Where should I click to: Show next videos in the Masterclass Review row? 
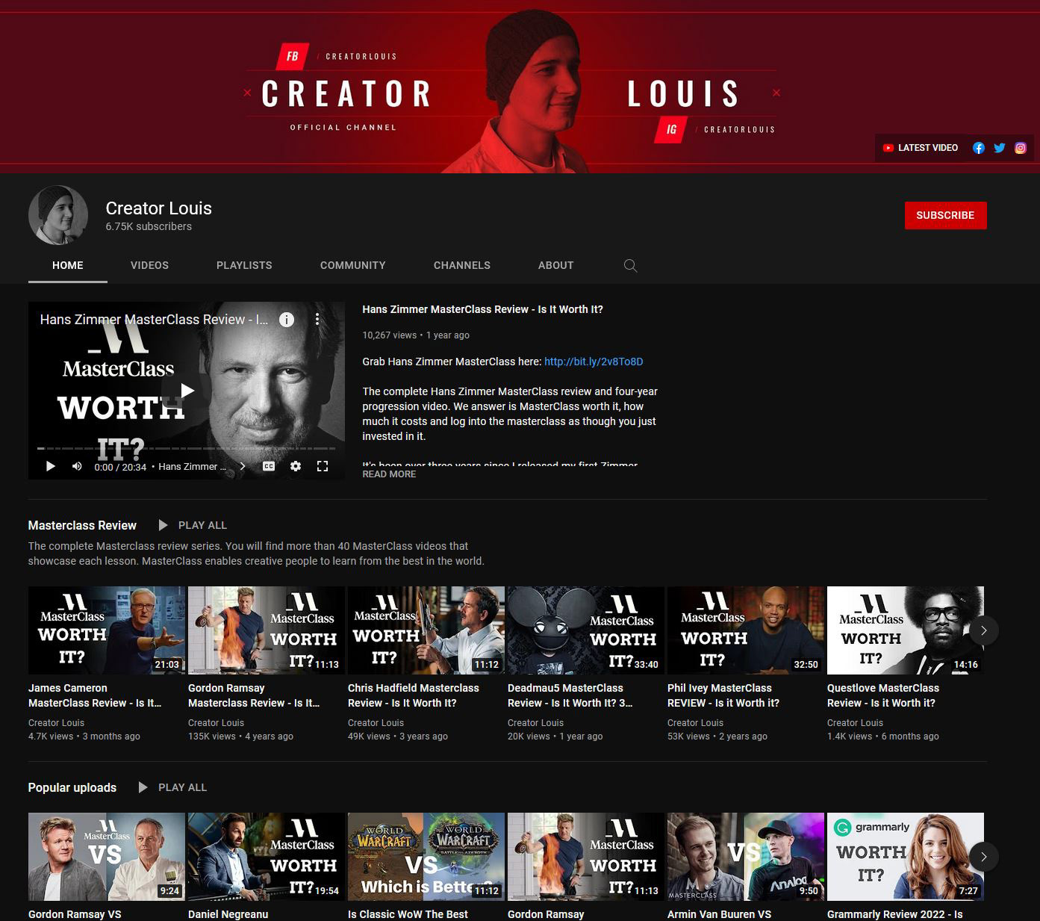pyautogui.click(x=984, y=630)
